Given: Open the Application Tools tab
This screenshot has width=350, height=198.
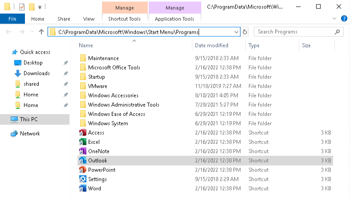Looking at the screenshot, I should pyautogui.click(x=175, y=19).
